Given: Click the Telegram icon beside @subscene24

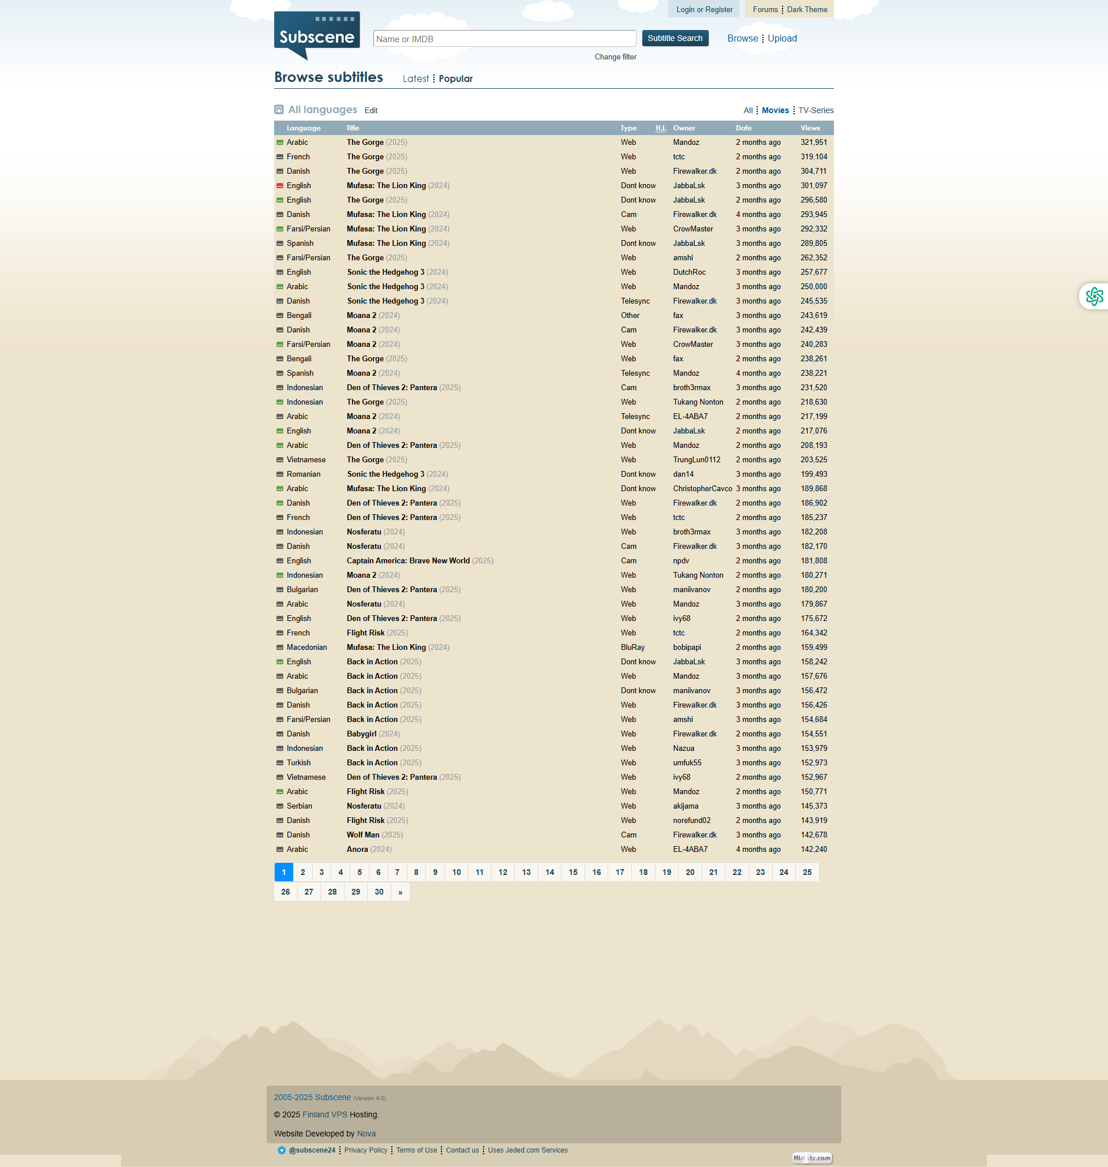Looking at the screenshot, I should coord(282,1150).
